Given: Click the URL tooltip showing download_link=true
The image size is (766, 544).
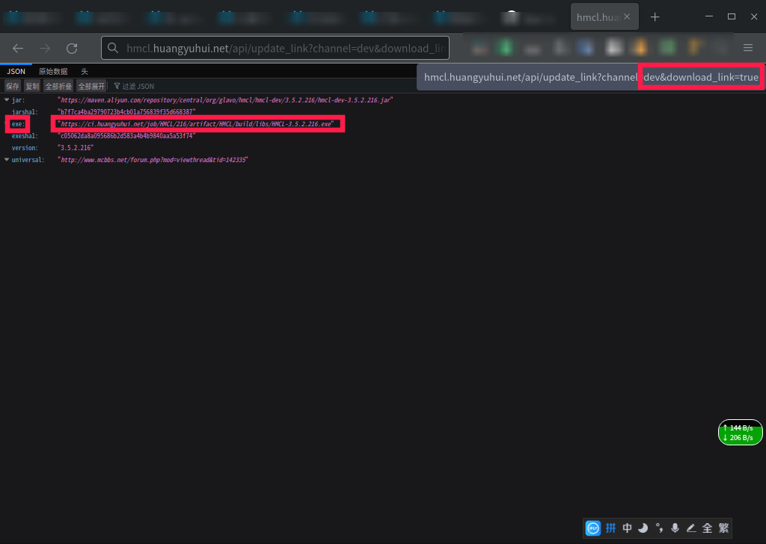Looking at the screenshot, I should 591,77.
